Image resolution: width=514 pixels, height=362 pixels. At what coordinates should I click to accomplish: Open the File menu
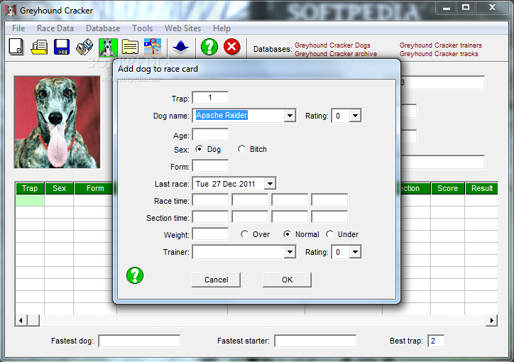pos(18,28)
